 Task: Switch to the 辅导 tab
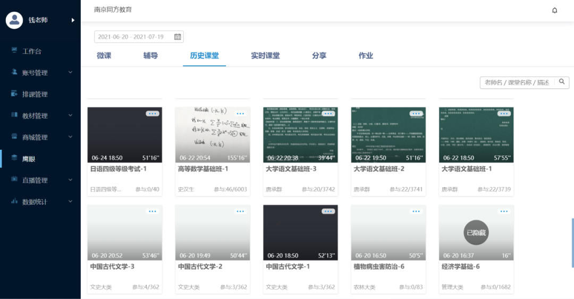point(150,56)
